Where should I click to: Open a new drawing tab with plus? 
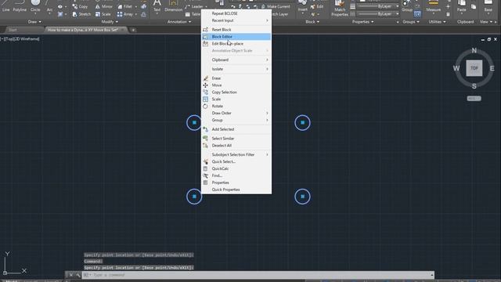click(133, 30)
